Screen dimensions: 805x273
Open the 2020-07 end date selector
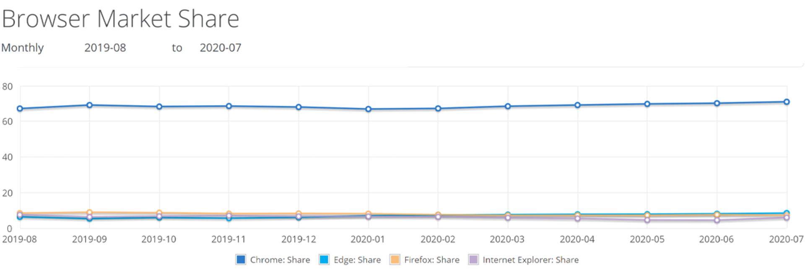tap(221, 48)
